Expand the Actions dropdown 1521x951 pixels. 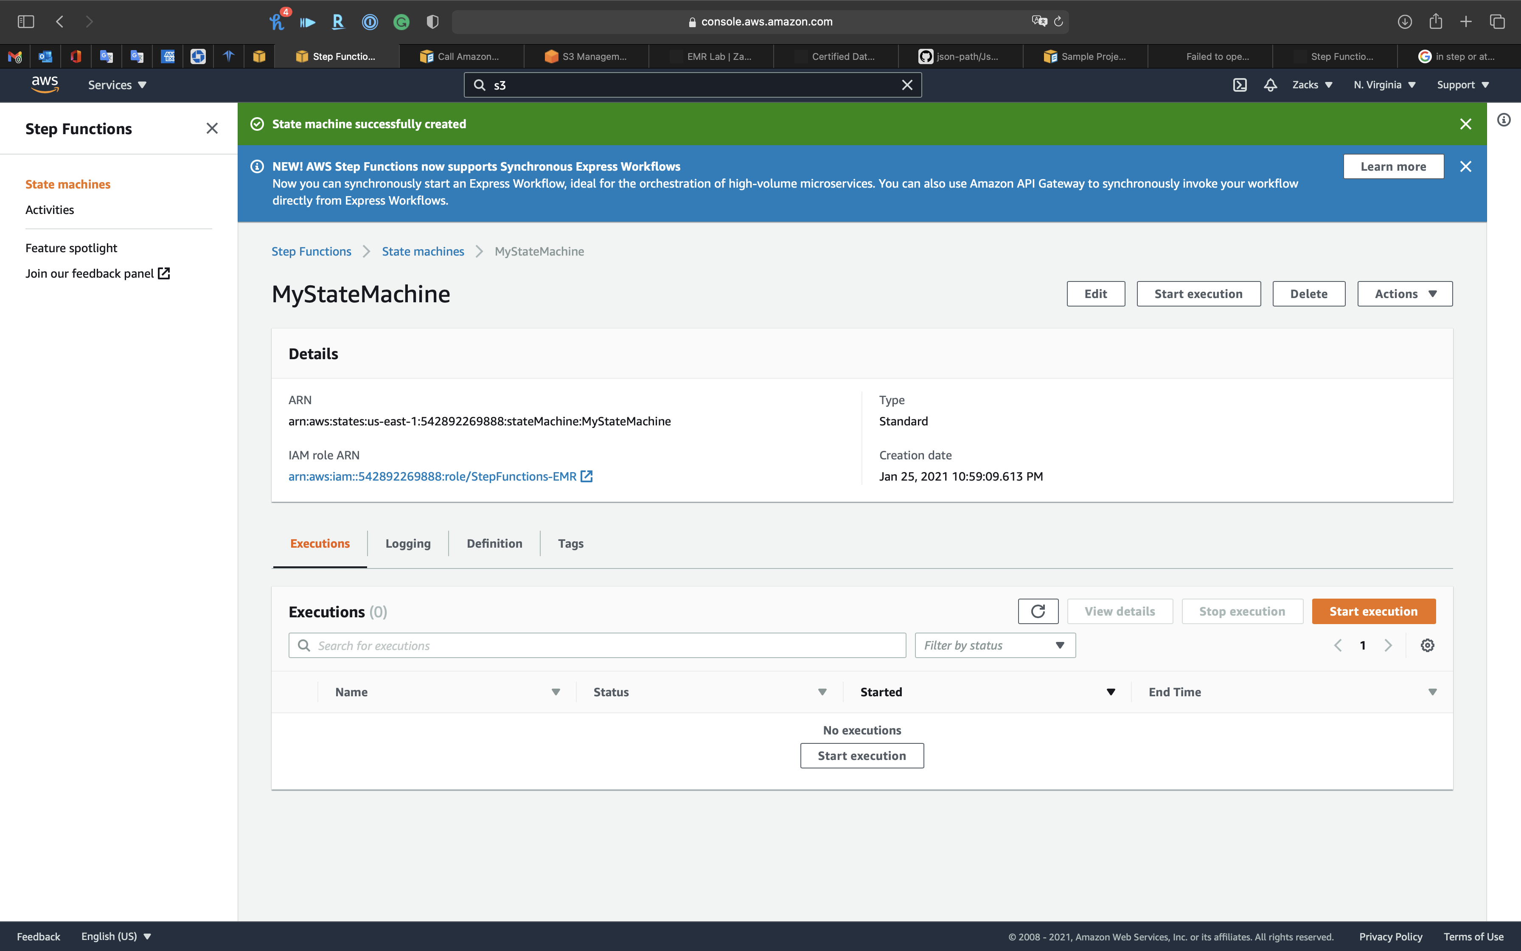coord(1404,294)
